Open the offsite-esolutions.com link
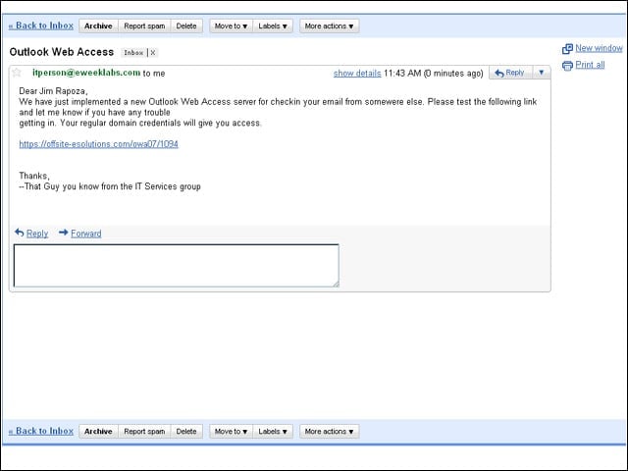Image resolution: width=628 pixels, height=471 pixels. 98,144
